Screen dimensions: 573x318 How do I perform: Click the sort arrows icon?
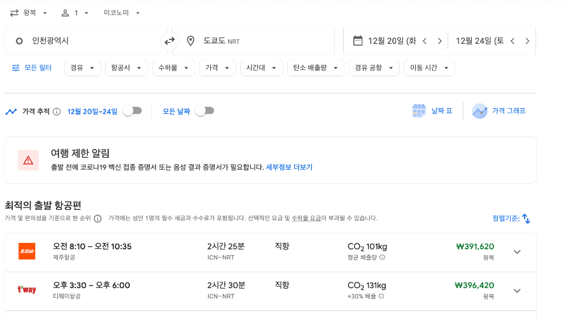(x=526, y=218)
